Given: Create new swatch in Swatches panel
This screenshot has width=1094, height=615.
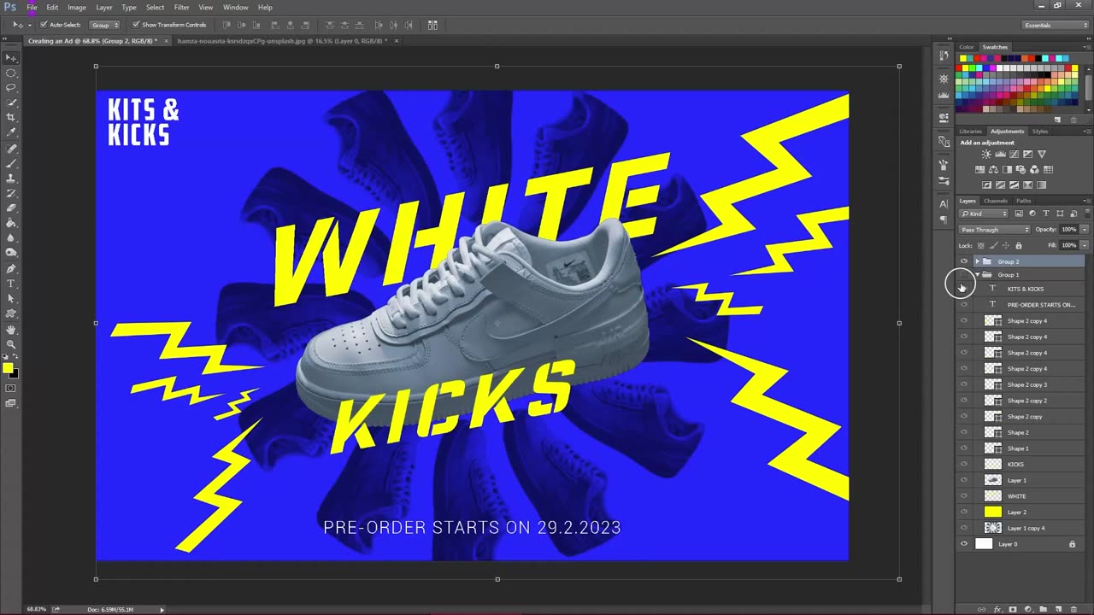Looking at the screenshot, I should [x=1057, y=120].
